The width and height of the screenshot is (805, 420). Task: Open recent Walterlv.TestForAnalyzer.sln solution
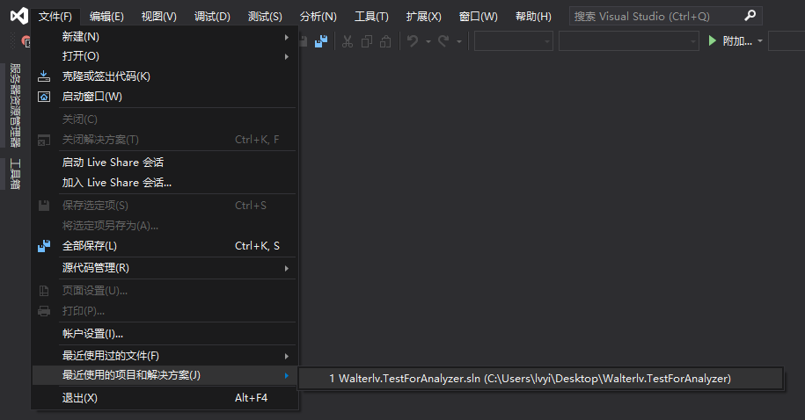click(x=540, y=379)
